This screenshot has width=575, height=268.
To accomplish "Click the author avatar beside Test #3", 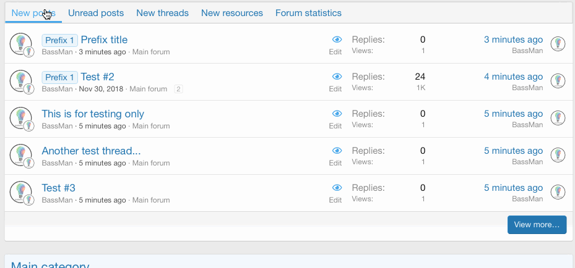I will 21,192.
